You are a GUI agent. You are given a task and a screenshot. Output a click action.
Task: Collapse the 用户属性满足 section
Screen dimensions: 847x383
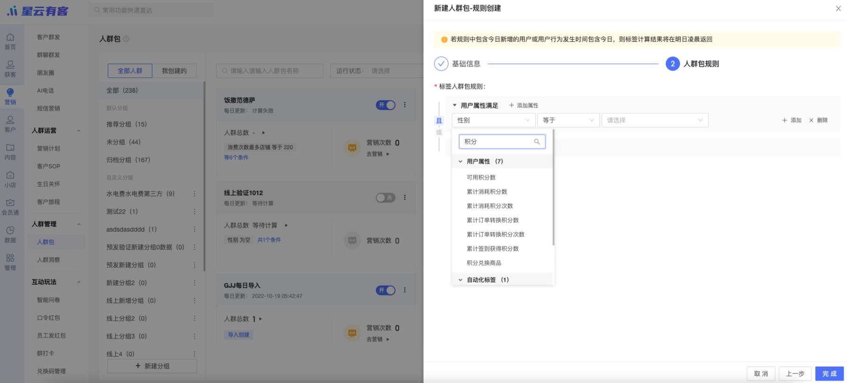coord(455,105)
